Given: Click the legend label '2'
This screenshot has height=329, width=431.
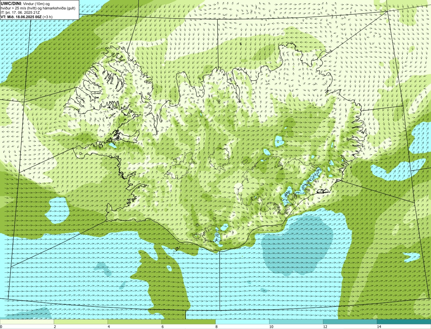Looking at the screenshot, I should pyautogui.click(x=55, y=327).
